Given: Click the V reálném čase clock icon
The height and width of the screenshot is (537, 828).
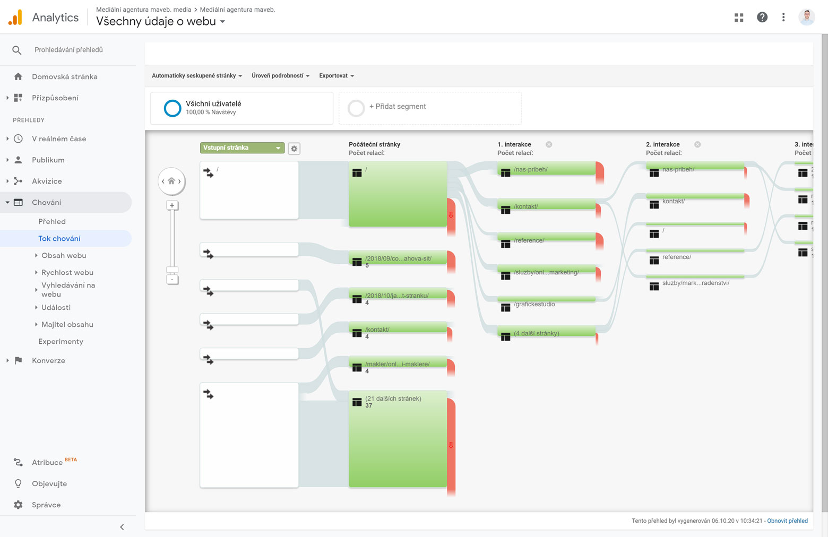Looking at the screenshot, I should coord(18,138).
